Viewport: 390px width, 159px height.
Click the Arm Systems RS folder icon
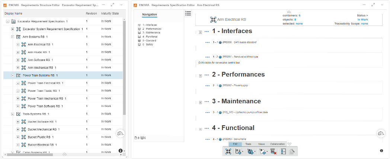18,37
